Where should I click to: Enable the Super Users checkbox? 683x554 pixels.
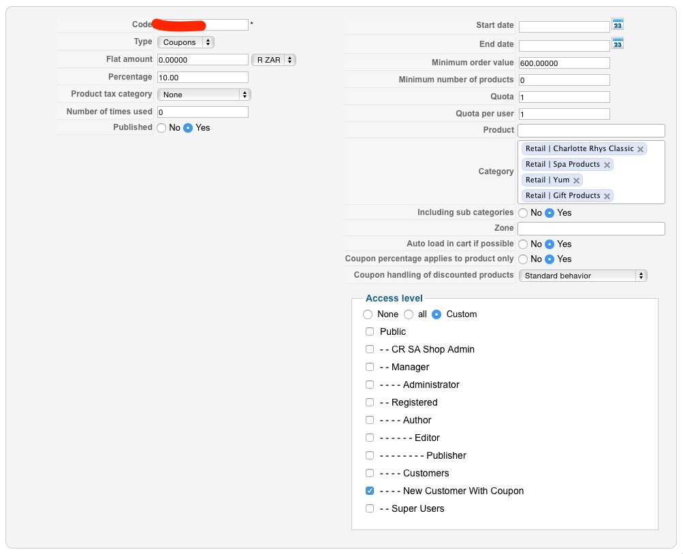click(x=370, y=508)
